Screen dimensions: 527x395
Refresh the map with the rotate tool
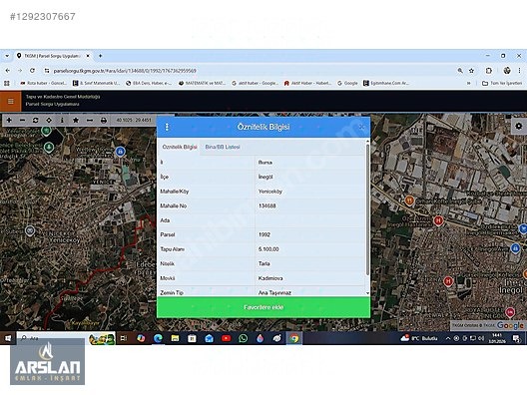35,120
